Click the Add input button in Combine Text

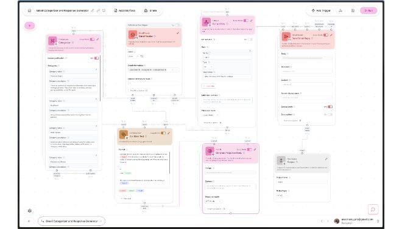point(126,199)
